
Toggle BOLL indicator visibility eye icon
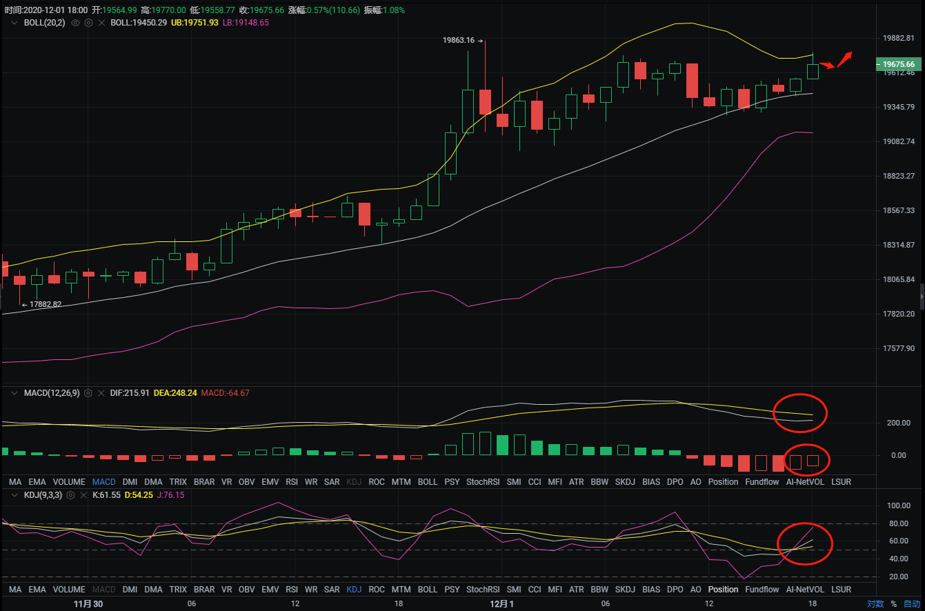click(x=75, y=23)
